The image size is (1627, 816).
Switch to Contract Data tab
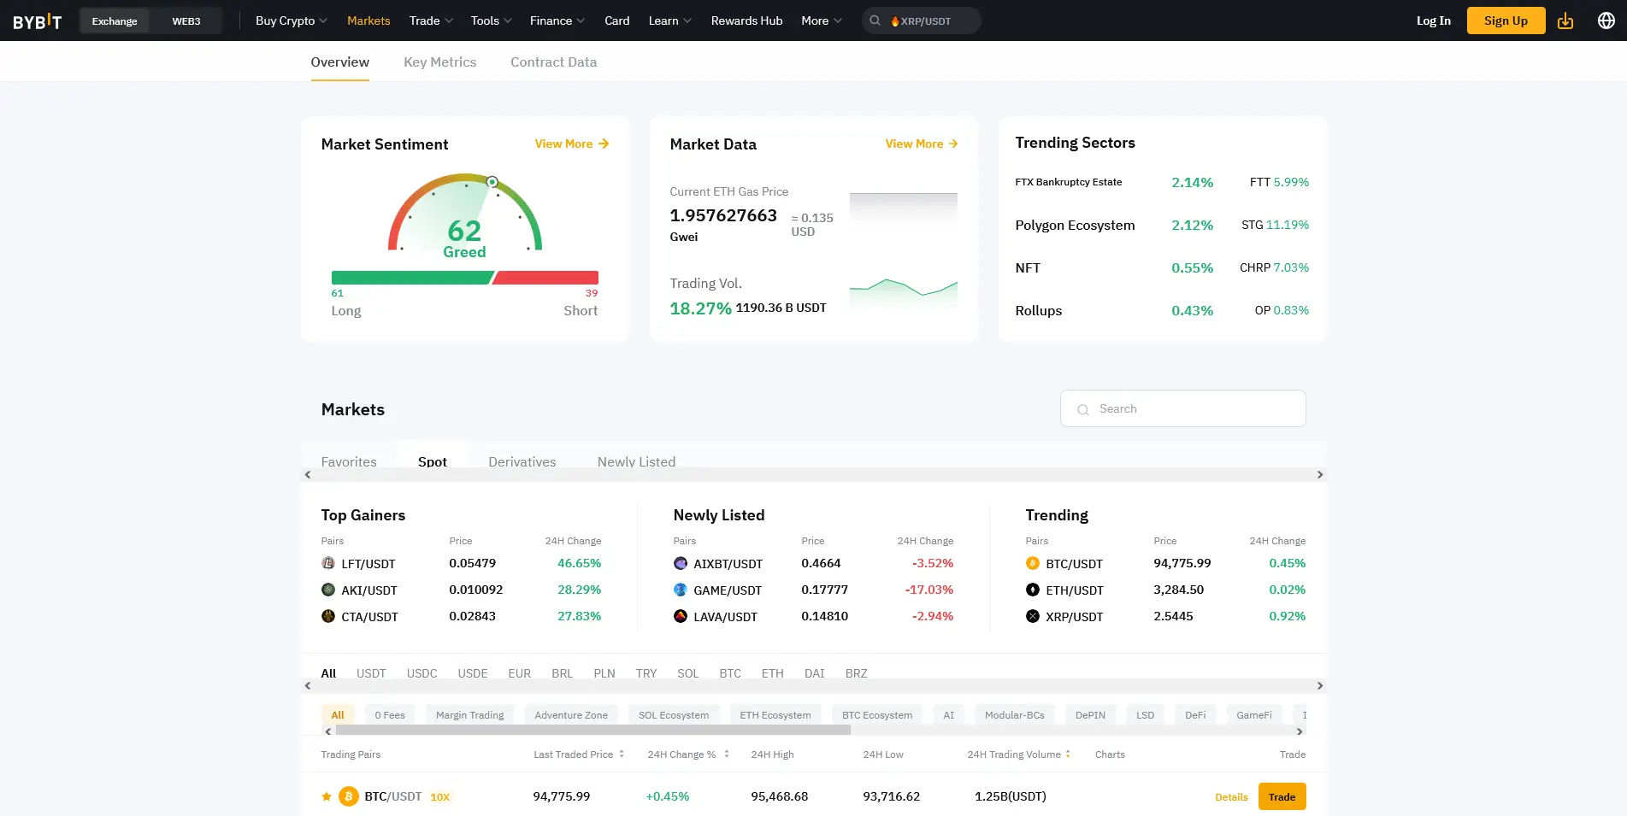554,62
